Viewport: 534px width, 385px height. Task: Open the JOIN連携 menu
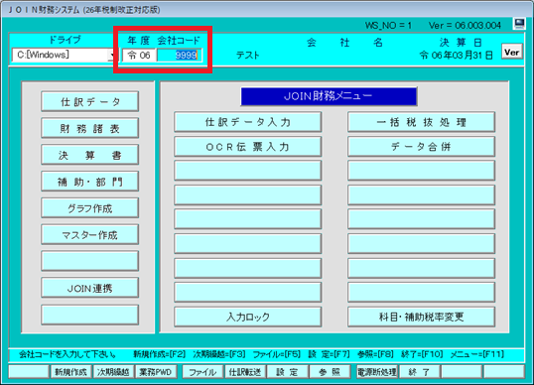pos(90,288)
